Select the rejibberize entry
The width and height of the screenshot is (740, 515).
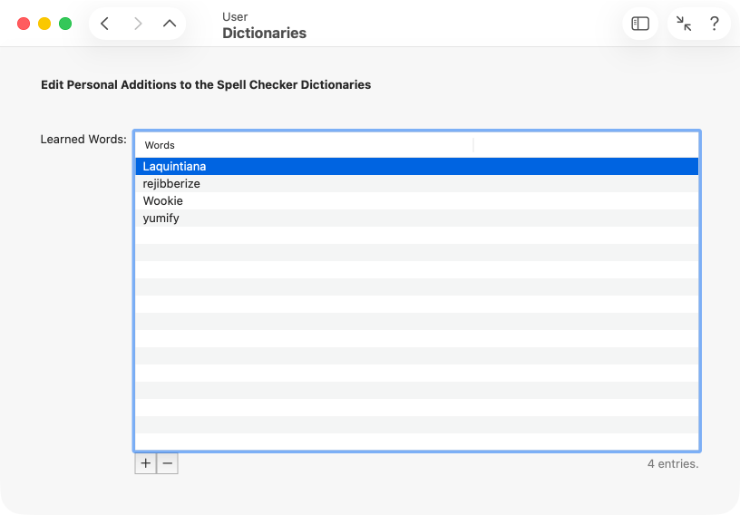pyautogui.click(x=171, y=184)
